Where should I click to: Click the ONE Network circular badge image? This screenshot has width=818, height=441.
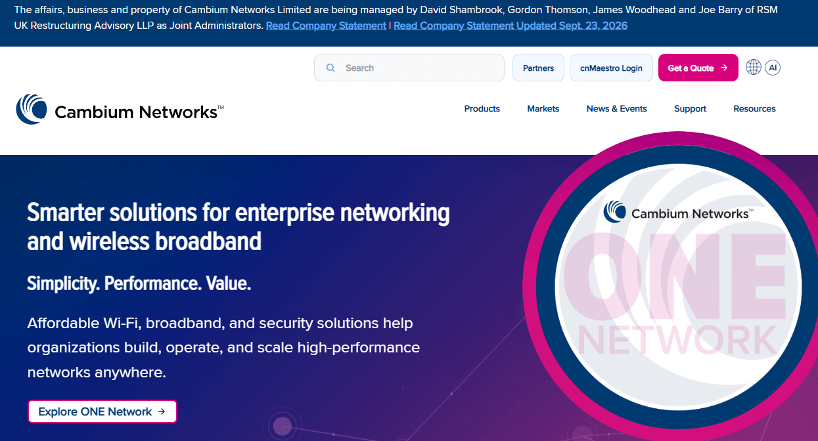(670, 287)
